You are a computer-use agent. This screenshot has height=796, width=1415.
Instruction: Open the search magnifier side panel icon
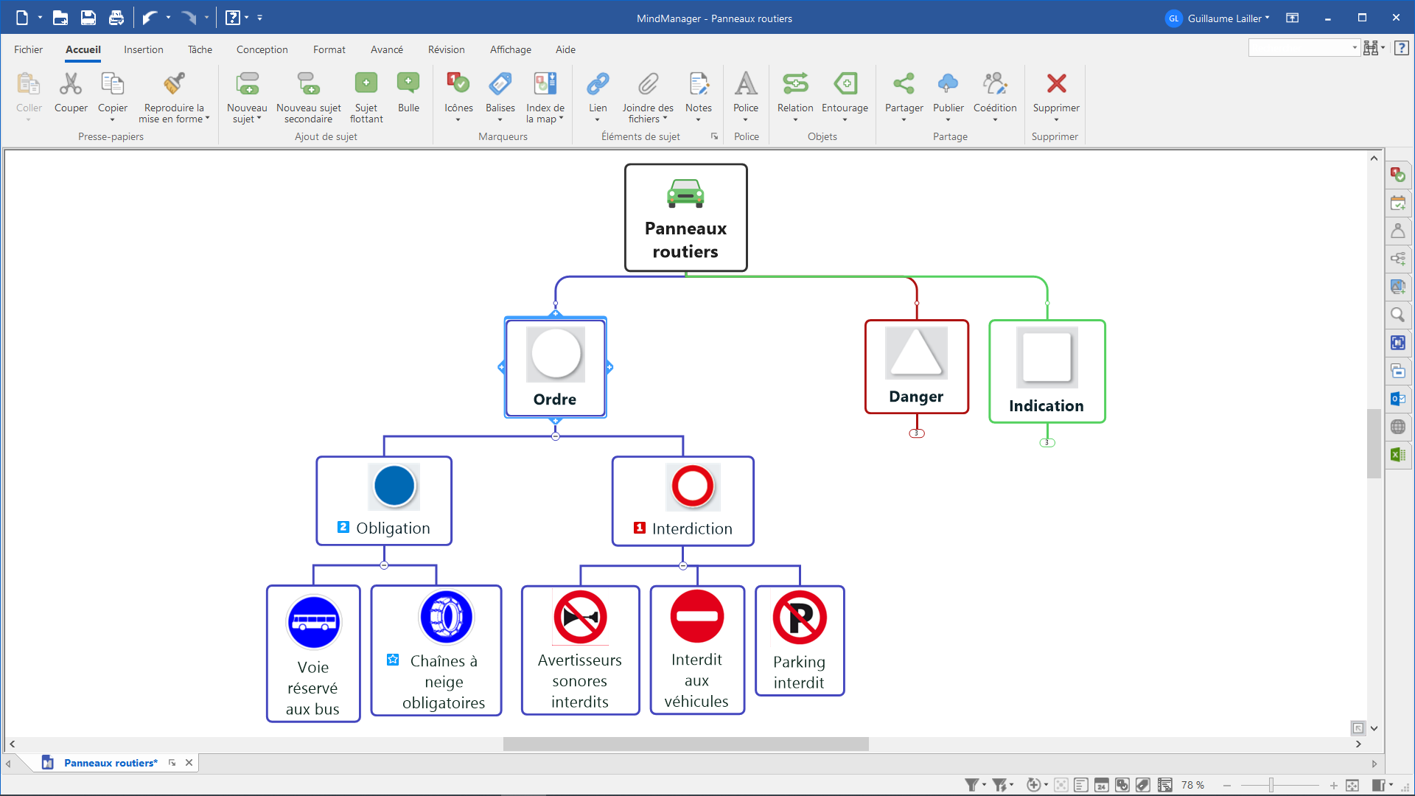coord(1397,315)
